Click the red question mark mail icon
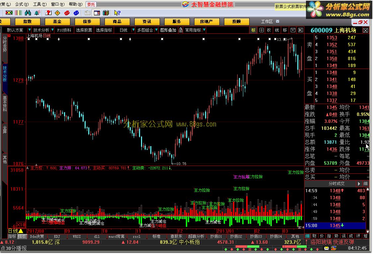Screen dimensions: 373x254 (48, 13)
